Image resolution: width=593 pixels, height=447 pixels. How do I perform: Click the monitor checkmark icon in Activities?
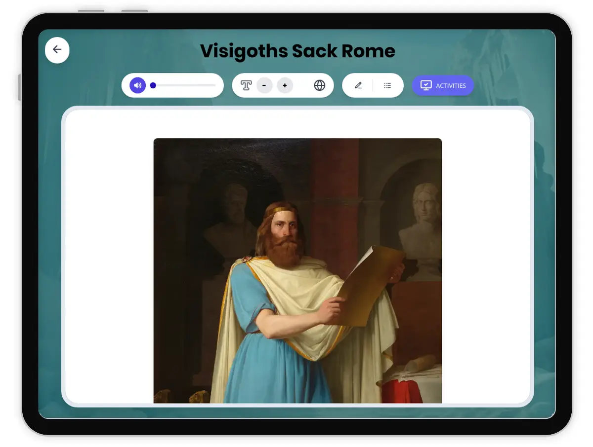pos(425,85)
